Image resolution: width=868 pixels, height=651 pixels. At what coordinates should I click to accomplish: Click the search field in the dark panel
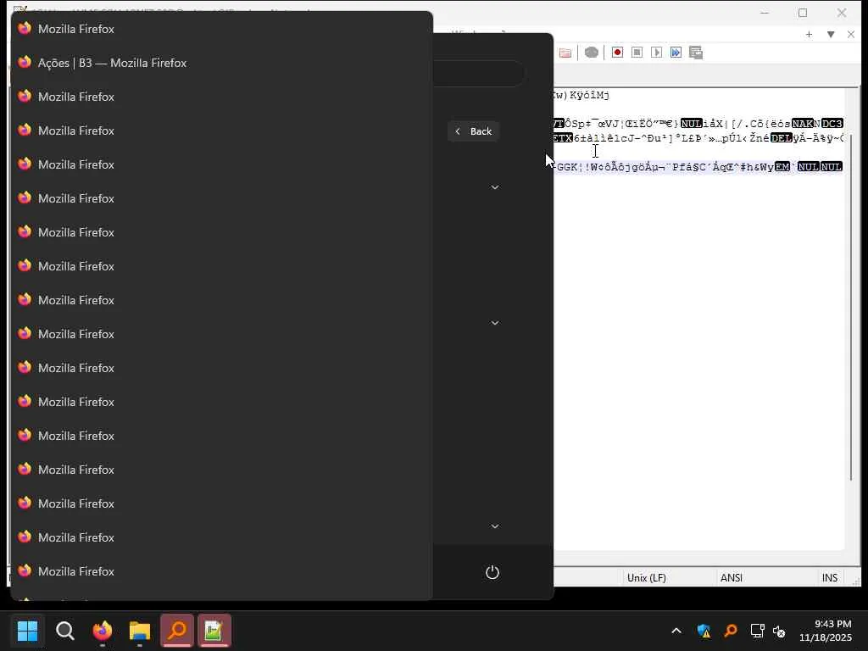pos(479,73)
